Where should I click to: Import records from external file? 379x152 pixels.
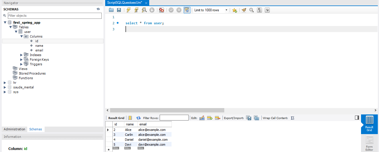click(x=256, y=118)
